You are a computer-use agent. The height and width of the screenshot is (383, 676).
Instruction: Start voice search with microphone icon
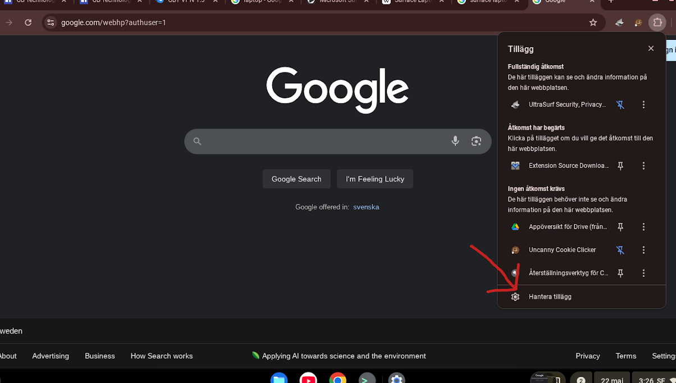455,141
